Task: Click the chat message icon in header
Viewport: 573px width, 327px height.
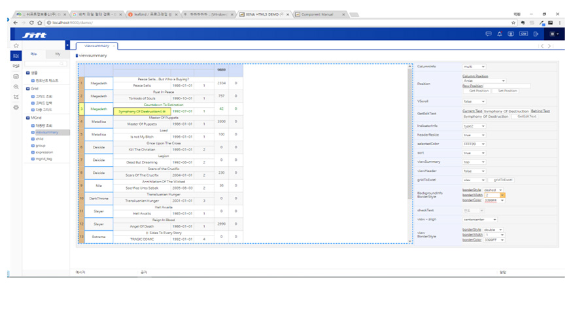Action: click(488, 34)
